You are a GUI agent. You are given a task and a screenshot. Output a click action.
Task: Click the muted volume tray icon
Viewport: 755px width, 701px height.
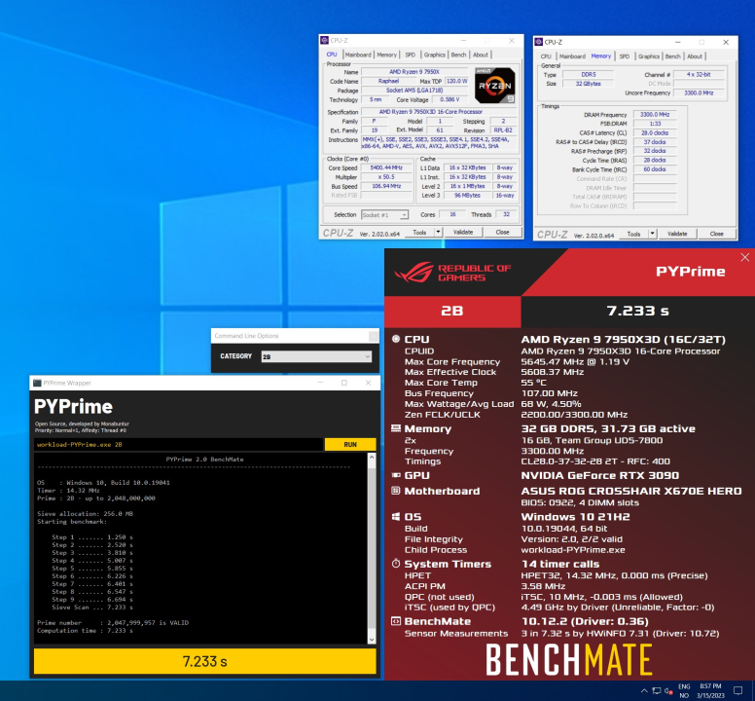(x=668, y=691)
